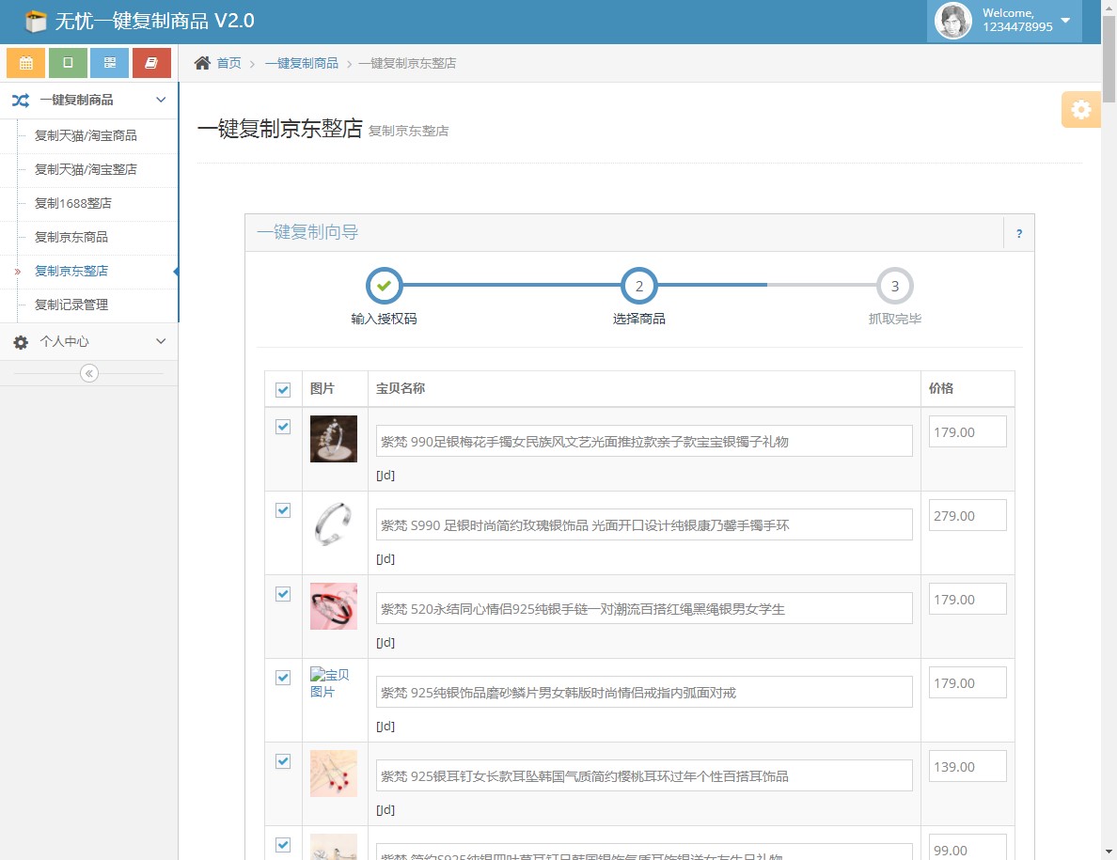Uncheck the S990 足银时尚简约 product checkbox
This screenshot has width=1117, height=860.
(283, 509)
